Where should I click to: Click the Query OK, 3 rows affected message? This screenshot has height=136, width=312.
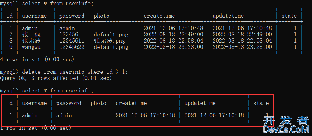point(56,78)
